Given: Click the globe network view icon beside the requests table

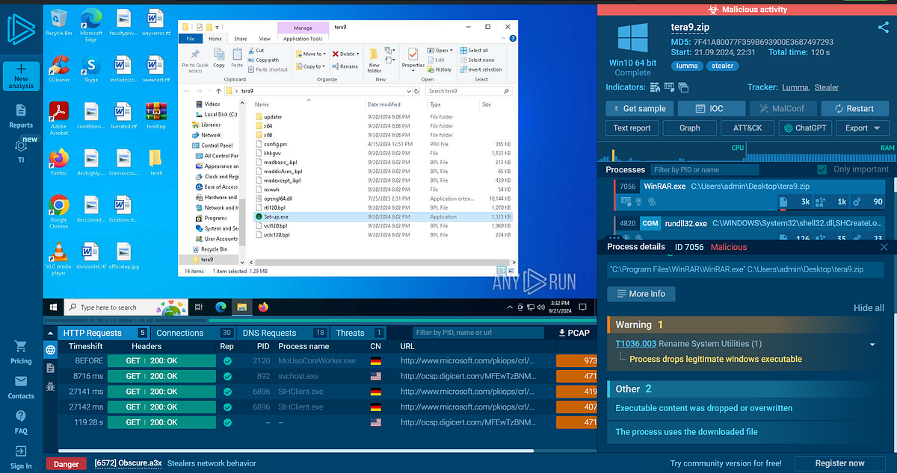Looking at the screenshot, I should pos(50,350).
